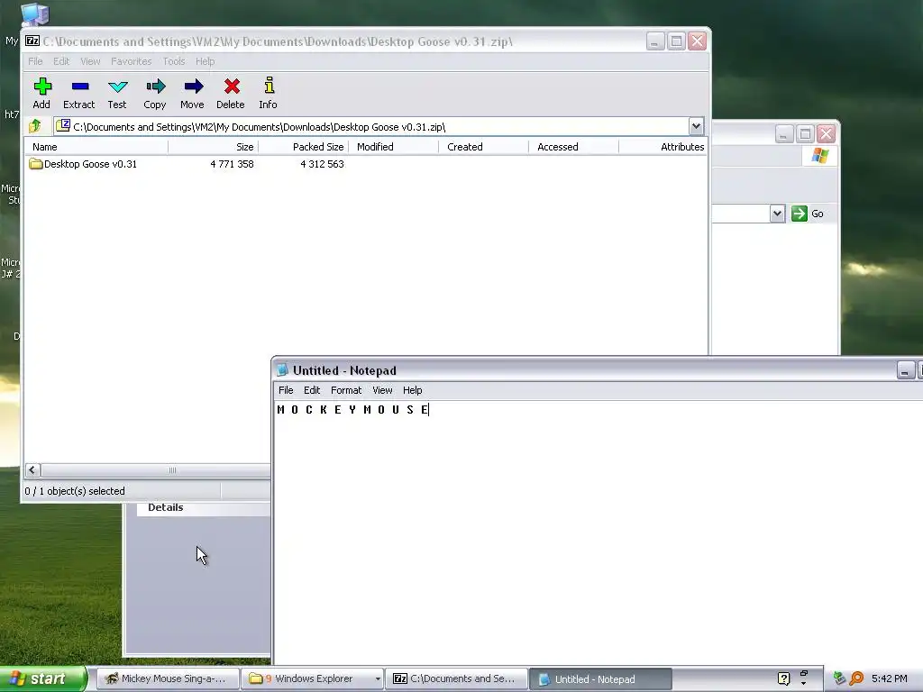Go up one folder level in 7-Zip
Image resolution: width=923 pixels, height=692 pixels.
click(35, 126)
